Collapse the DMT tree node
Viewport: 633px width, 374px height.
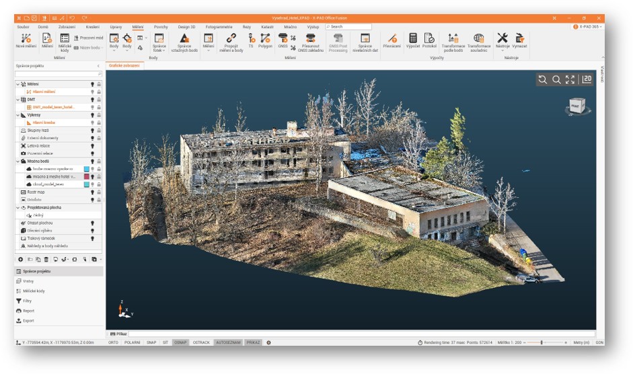17,100
